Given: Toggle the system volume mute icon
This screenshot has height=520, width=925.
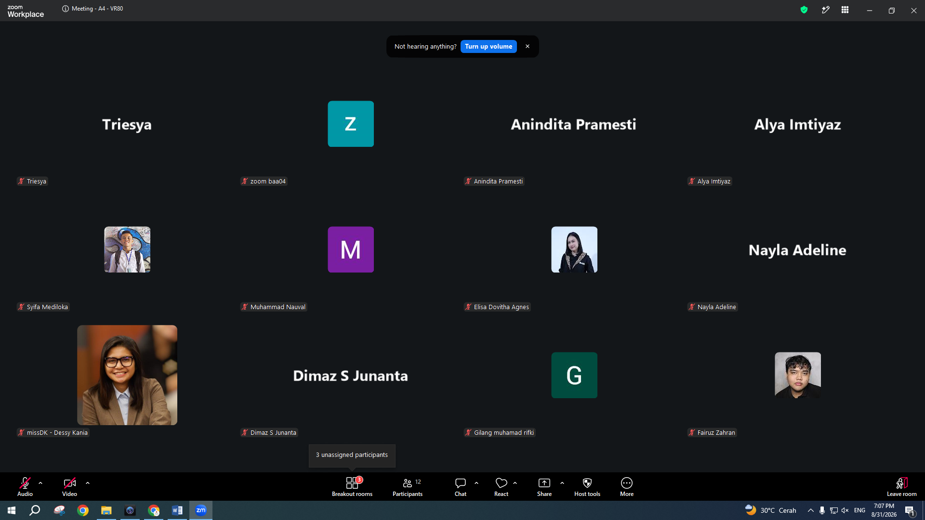Looking at the screenshot, I should click(x=845, y=510).
